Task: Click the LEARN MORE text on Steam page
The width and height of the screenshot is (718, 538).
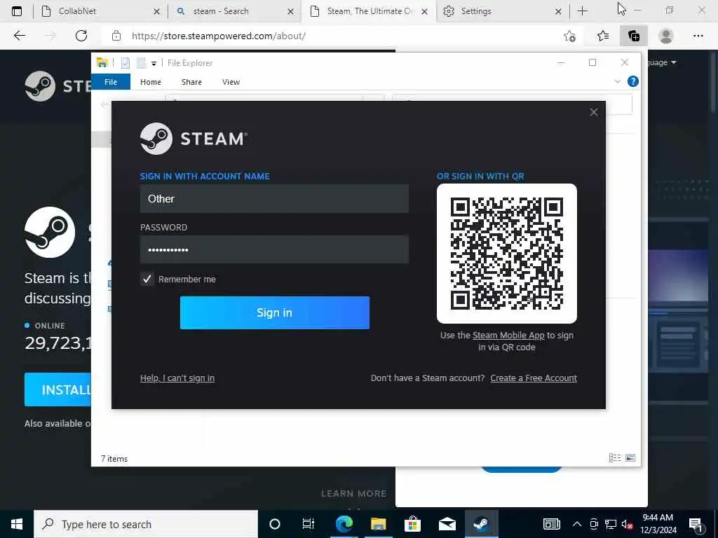Action: [x=353, y=493]
